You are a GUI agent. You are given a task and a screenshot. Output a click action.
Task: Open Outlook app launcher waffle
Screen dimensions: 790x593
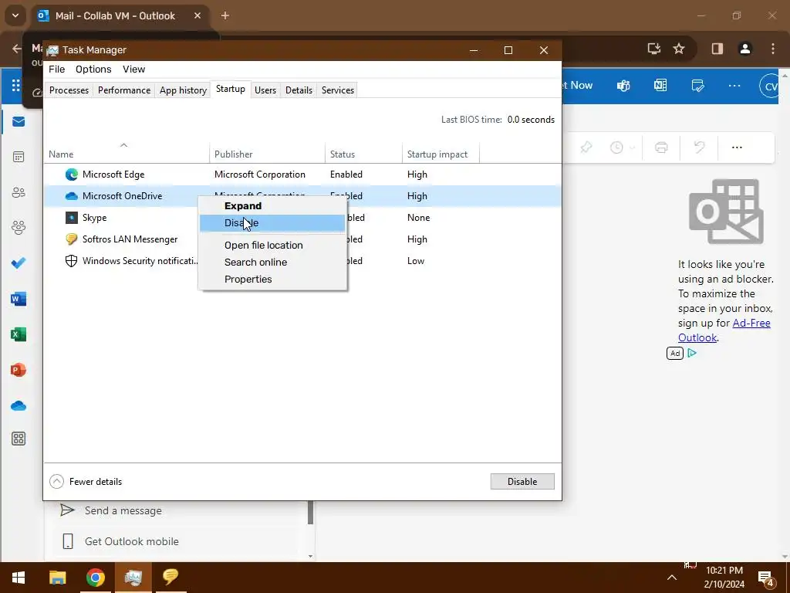(x=15, y=85)
